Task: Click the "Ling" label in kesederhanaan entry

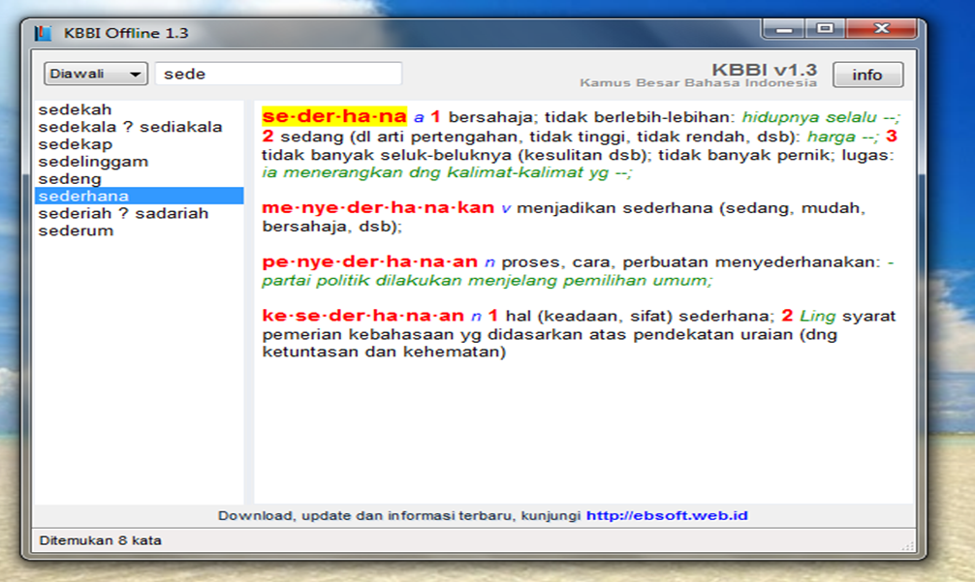Action: (817, 316)
